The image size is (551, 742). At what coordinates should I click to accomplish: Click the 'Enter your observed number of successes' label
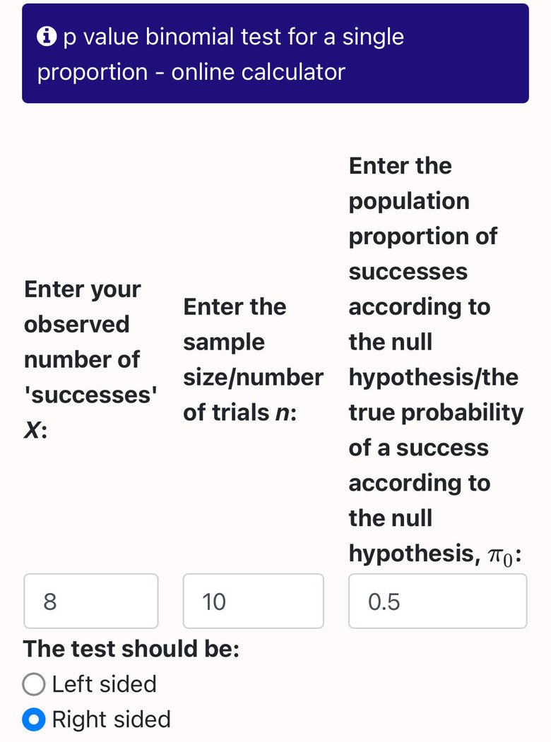tap(90, 359)
